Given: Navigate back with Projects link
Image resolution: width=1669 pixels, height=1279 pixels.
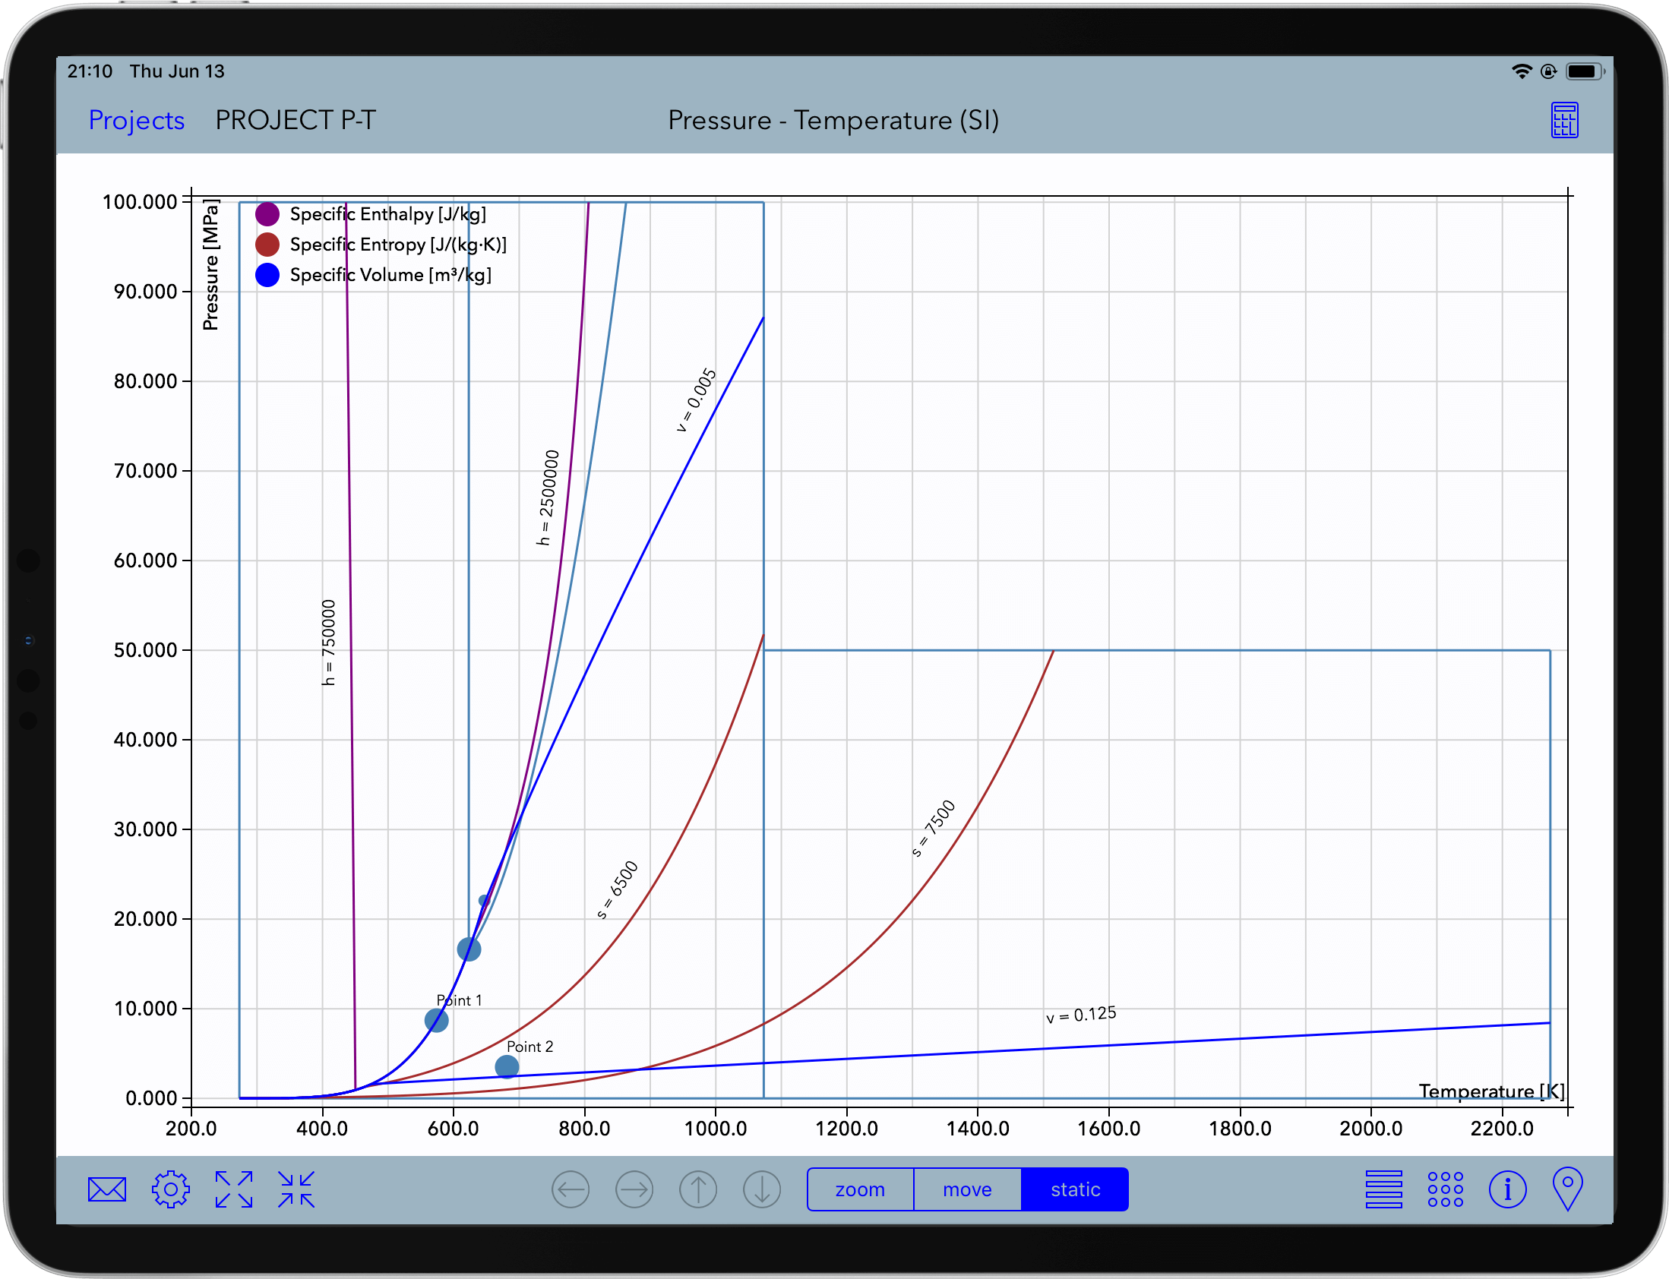Looking at the screenshot, I should [136, 119].
